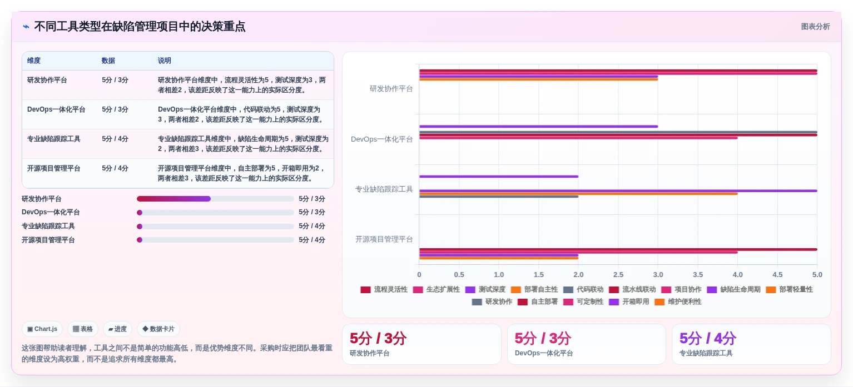Click the 专业缺陷跟踪工具 chart axis label
Viewport: 853px width, 387px height.
pos(384,189)
